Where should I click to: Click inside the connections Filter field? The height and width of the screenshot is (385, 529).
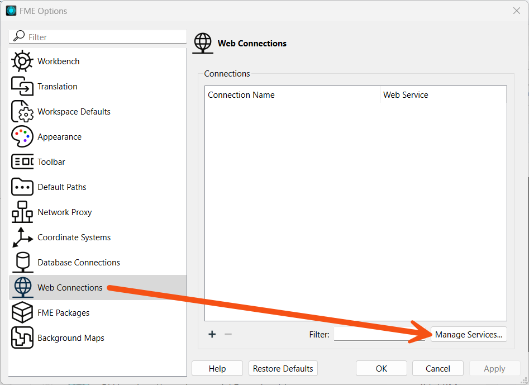(380, 334)
